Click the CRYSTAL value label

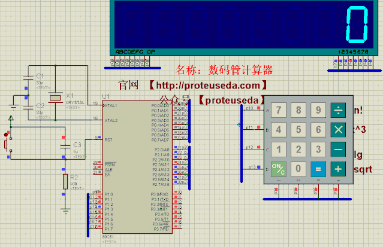pos(75,103)
